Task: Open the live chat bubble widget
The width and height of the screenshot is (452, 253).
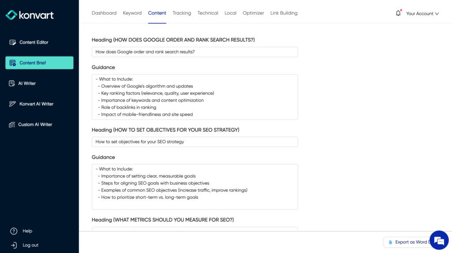Action: coord(438,240)
